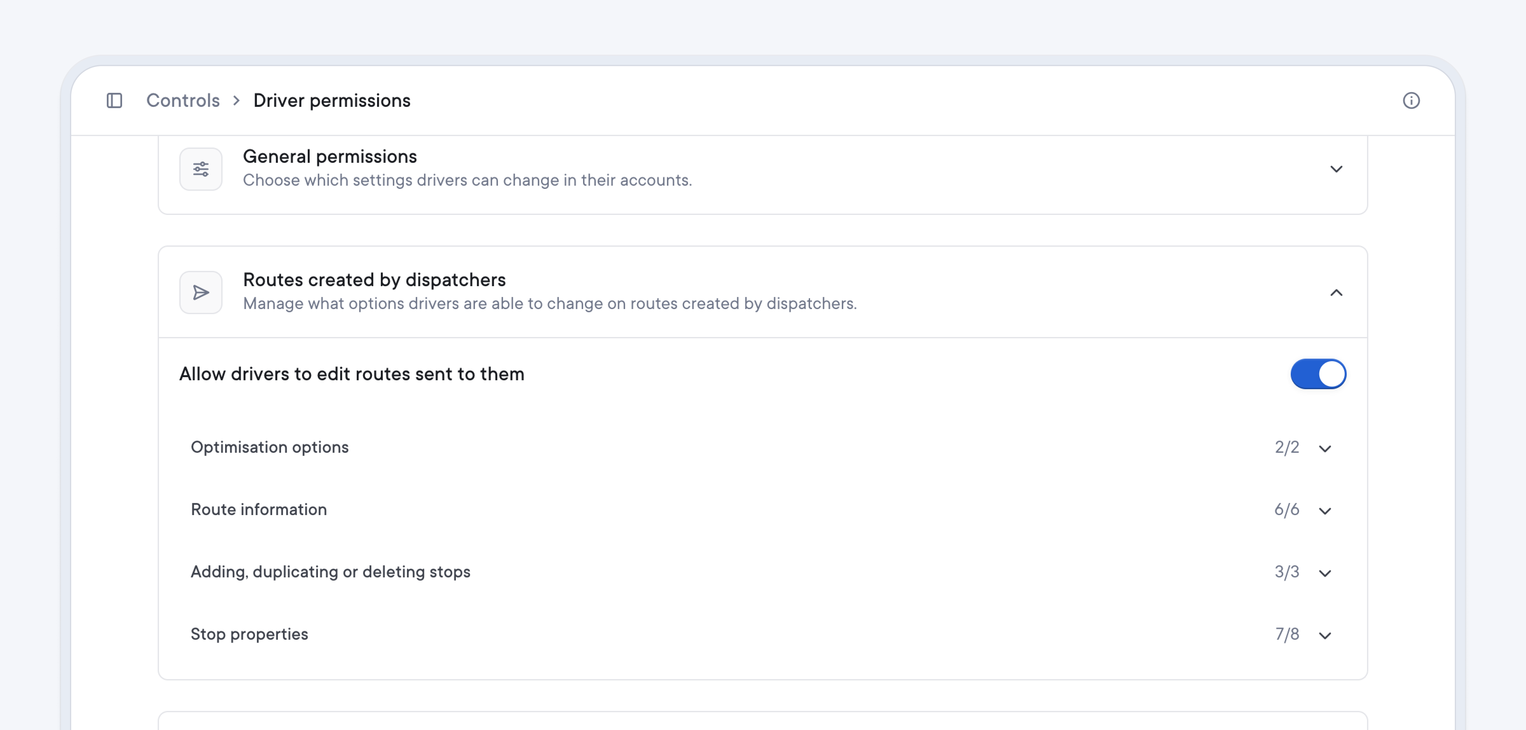This screenshot has width=1526, height=730.
Task: Click the General permissions heading
Action: tap(330, 156)
